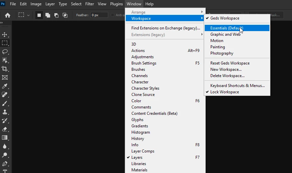Screen dimensions: 292x173
Task: Select the Crop tool
Action: coord(5,69)
